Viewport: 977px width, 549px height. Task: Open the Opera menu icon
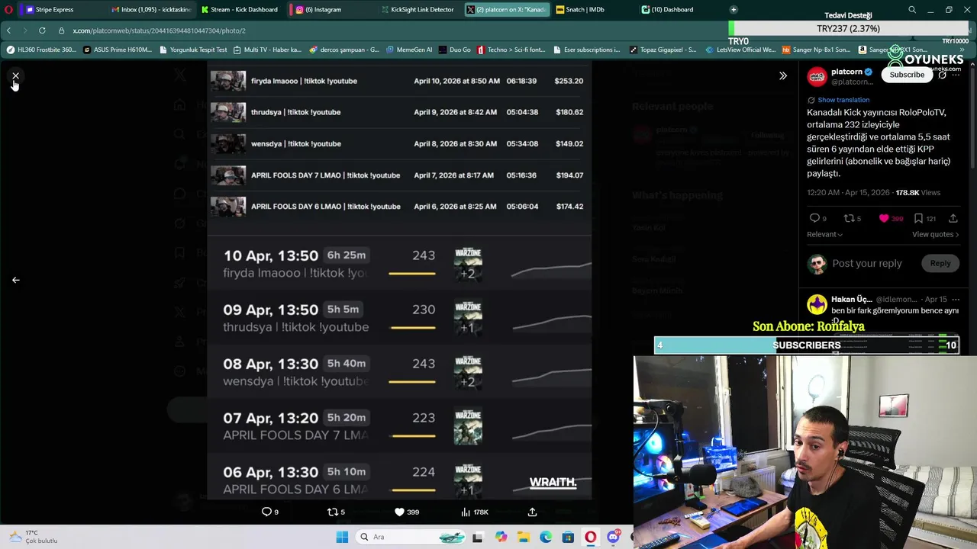click(8, 9)
